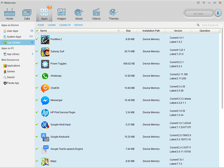Open the Images section
The image size is (224, 168).
62,14
